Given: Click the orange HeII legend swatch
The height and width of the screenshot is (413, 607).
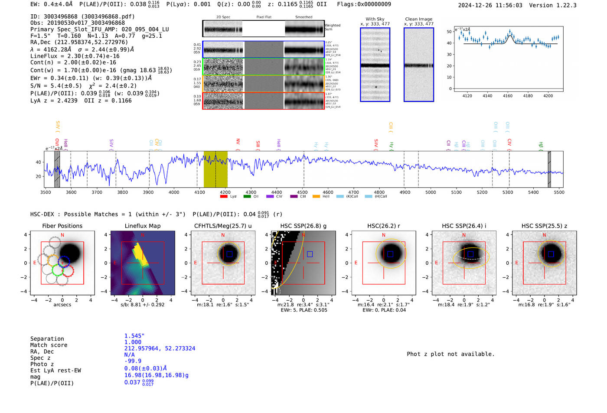Looking at the screenshot, I should [x=317, y=196].
